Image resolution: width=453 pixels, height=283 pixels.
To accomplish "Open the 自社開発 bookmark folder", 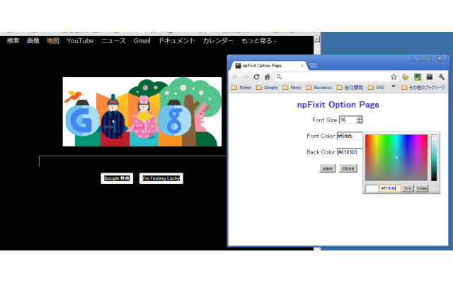I will click(x=350, y=87).
